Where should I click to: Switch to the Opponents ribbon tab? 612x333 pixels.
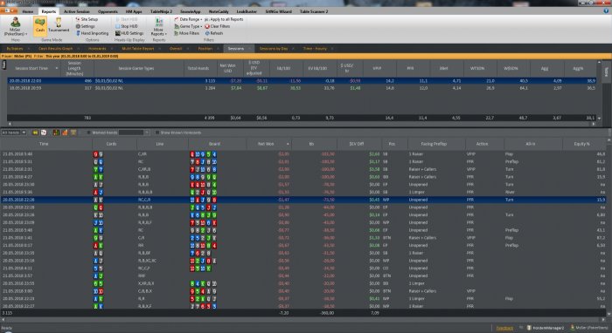pos(108,11)
